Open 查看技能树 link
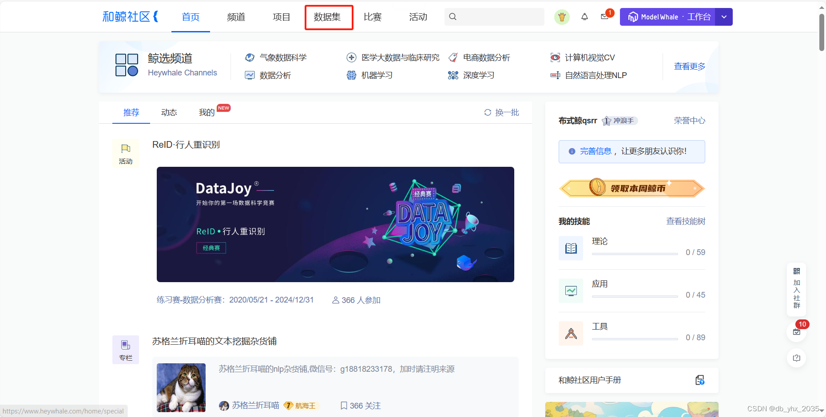 pos(685,221)
